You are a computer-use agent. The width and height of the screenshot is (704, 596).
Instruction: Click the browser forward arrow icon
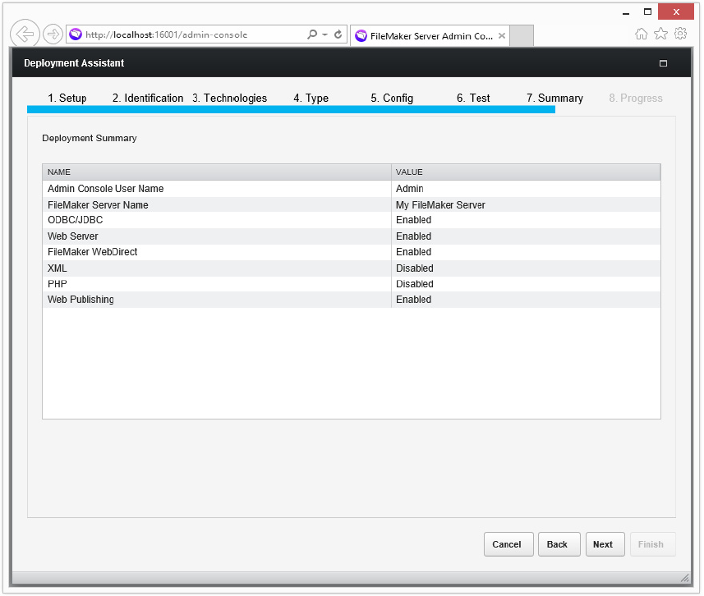point(53,34)
